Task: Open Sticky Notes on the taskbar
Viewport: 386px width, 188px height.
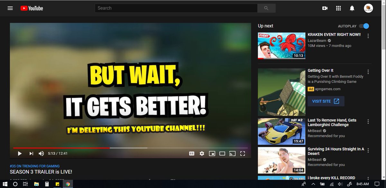Action: tap(57, 184)
